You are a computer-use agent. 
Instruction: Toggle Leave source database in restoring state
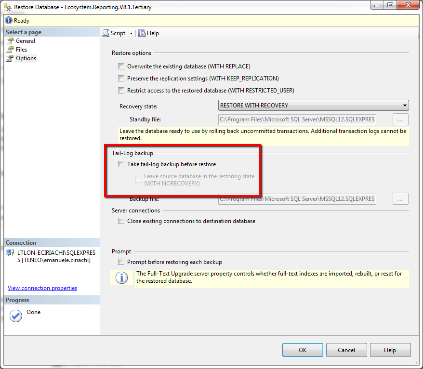(x=138, y=180)
